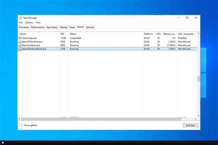The image size is (218, 145).
Task: Click the vertical scrollbar up arrow
Action: 199,34
